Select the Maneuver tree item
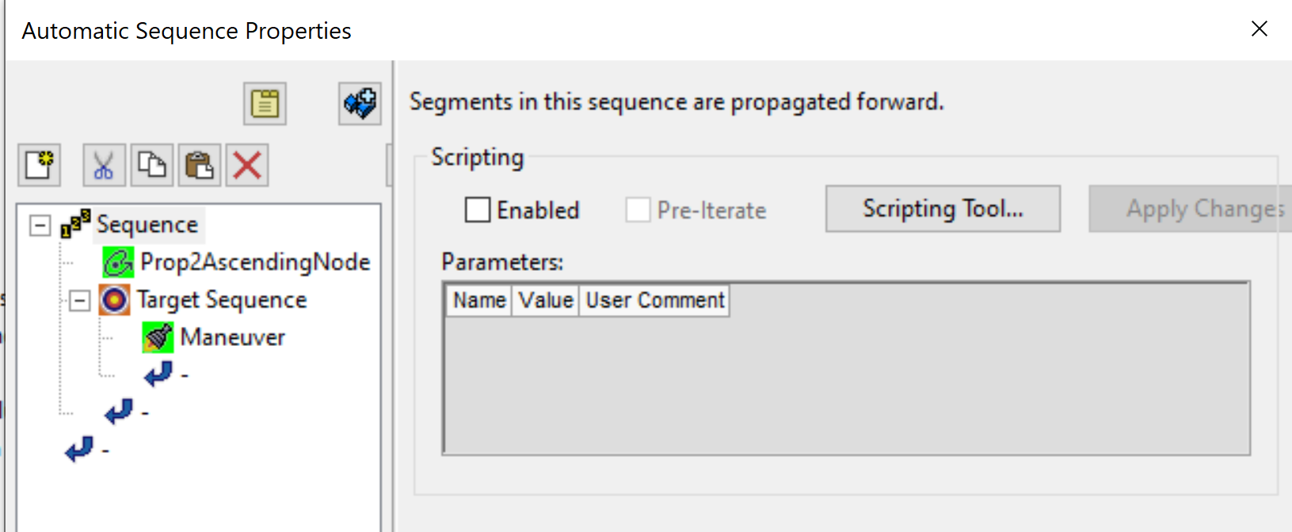This screenshot has height=532, width=1292. pyautogui.click(x=232, y=337)
